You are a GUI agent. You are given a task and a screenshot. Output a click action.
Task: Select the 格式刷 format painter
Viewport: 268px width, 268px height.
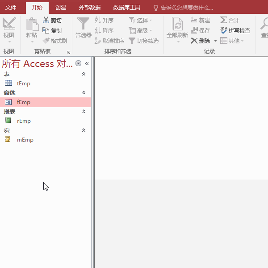(55, 41)
